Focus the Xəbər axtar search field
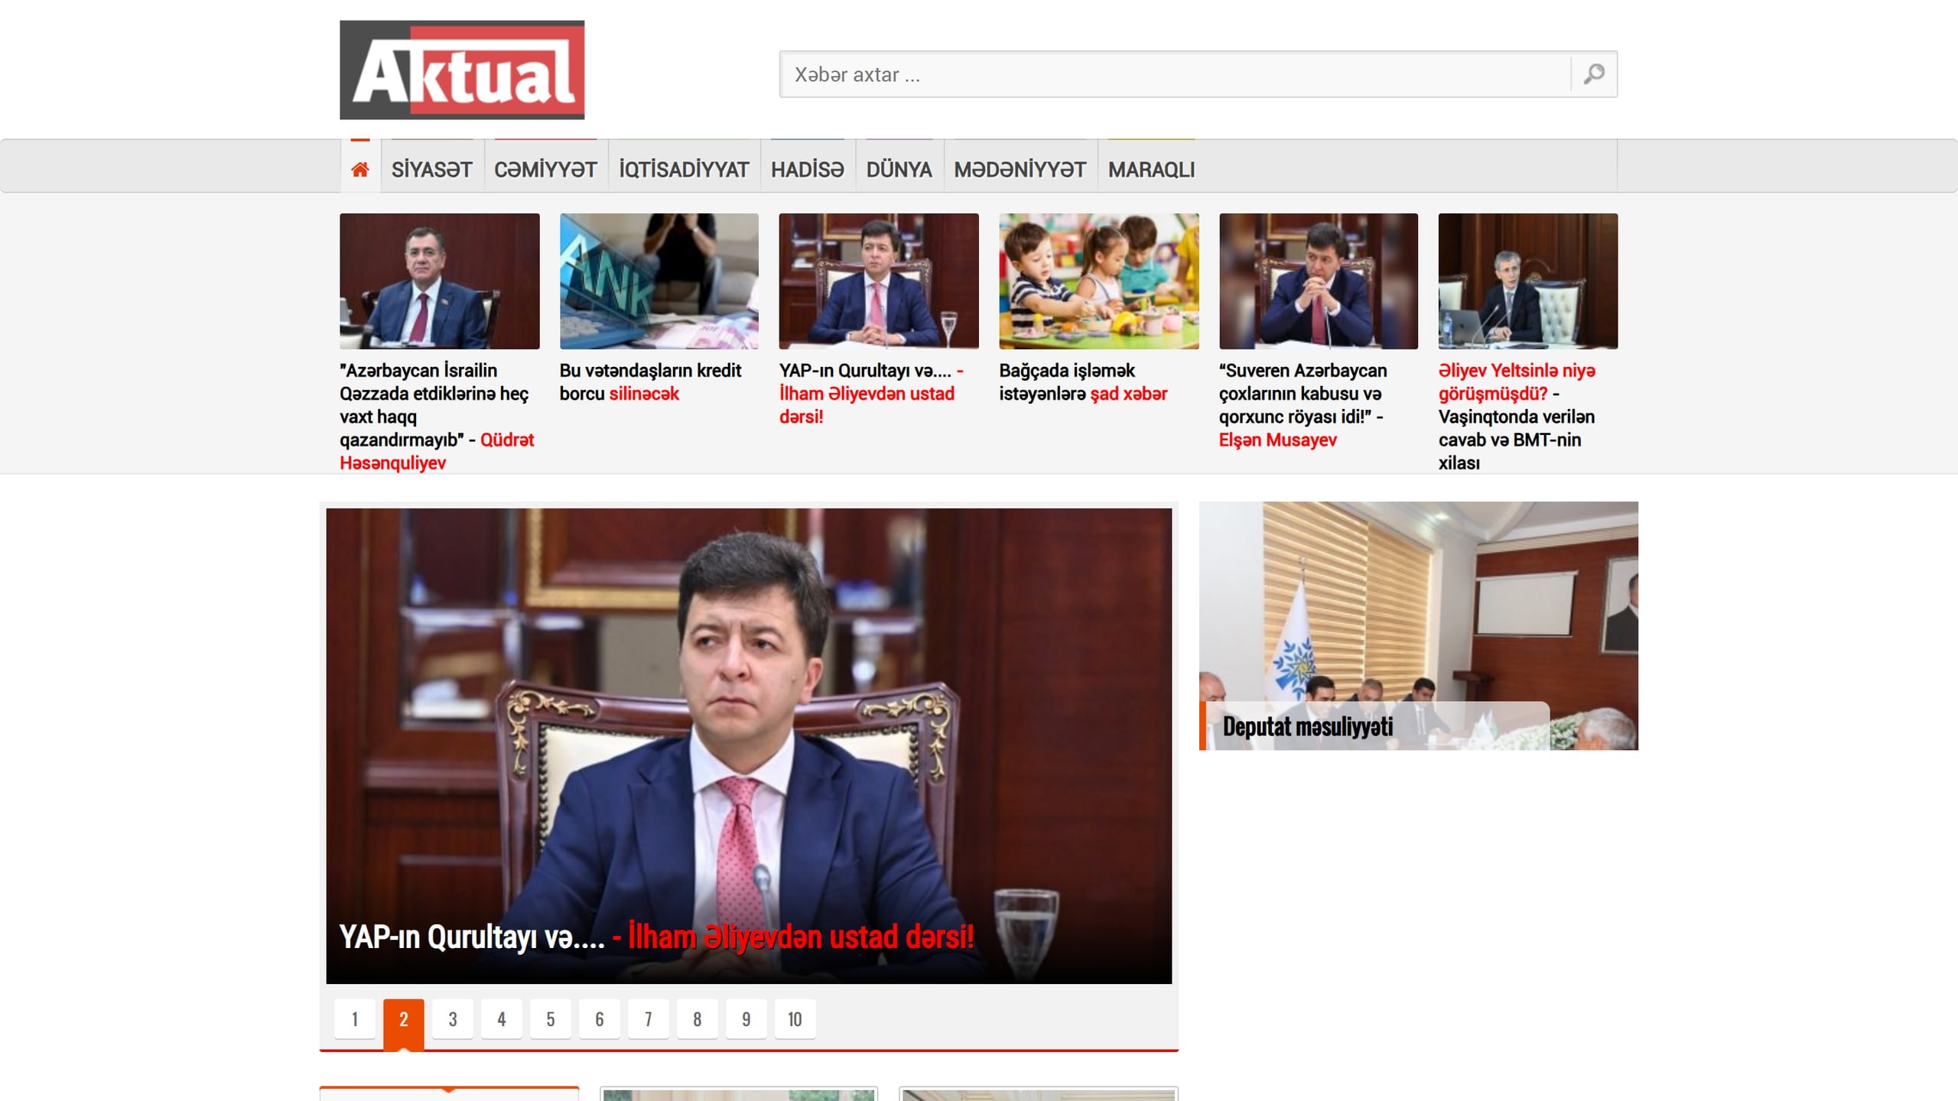 pos(1175,74)
